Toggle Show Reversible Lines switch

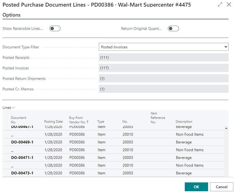click(55, 28)
